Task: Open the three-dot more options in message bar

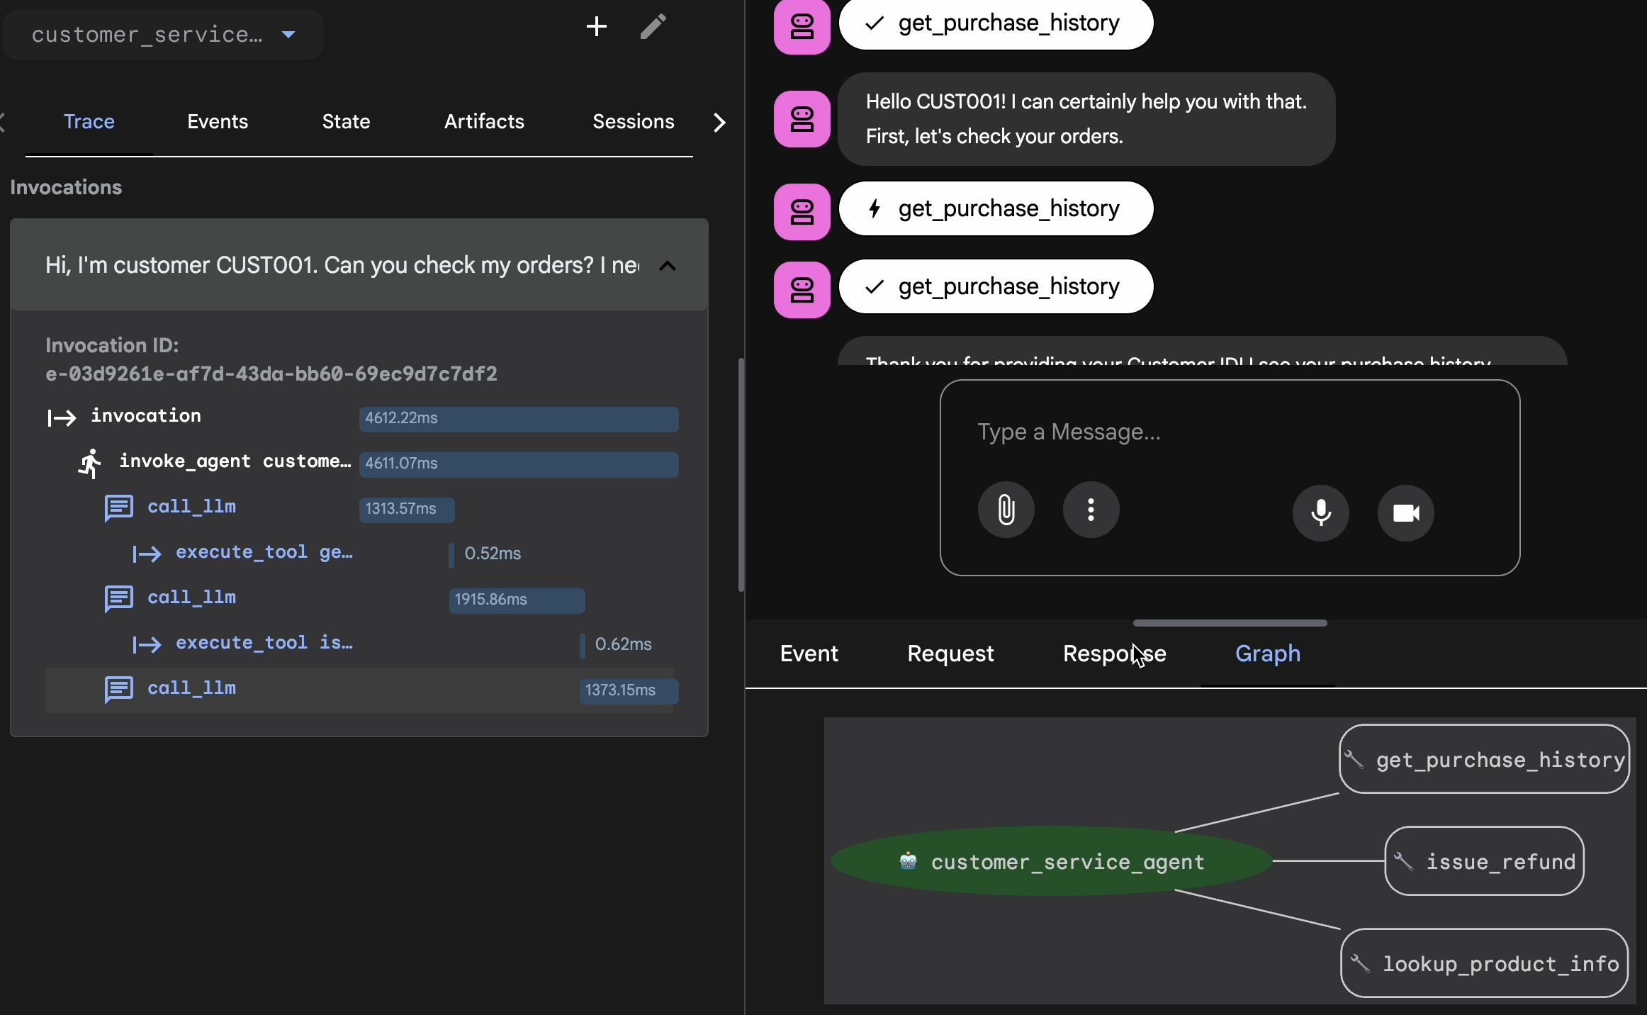Action: (1091, 510)
